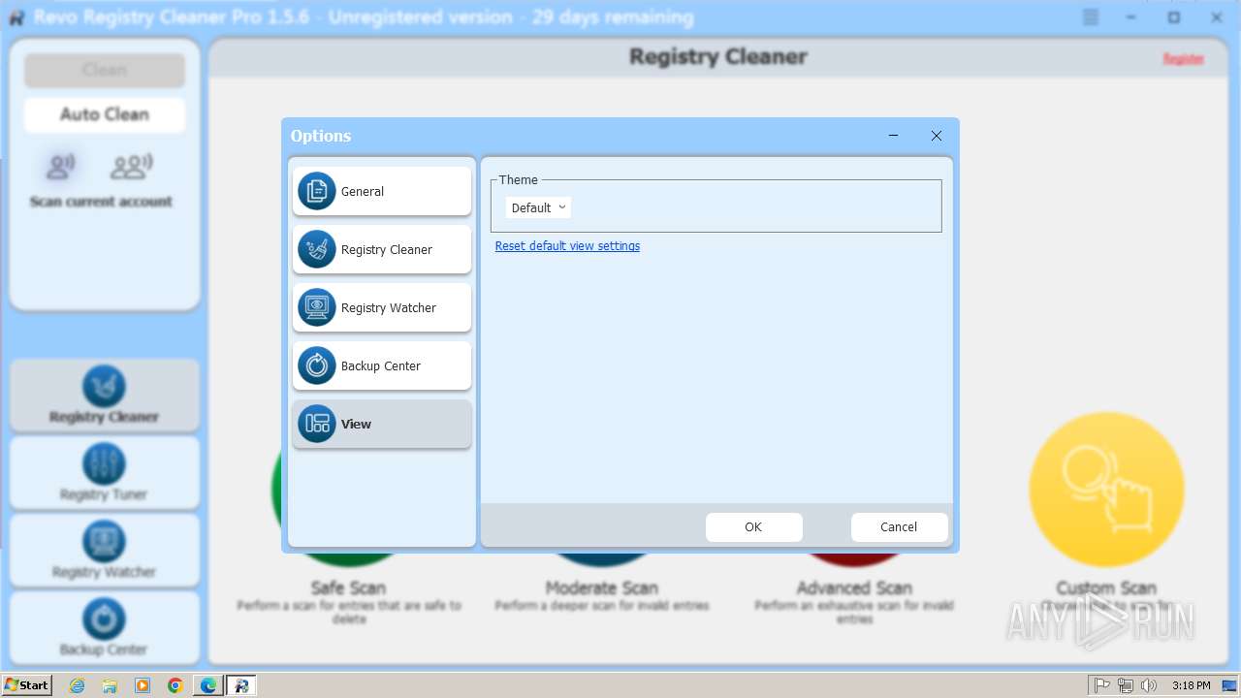Click the Revo app logo in title bar

(16, 17)
